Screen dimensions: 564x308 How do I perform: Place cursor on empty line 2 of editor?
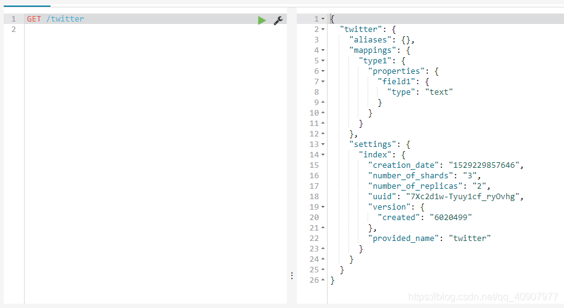(x=155, y=30)
